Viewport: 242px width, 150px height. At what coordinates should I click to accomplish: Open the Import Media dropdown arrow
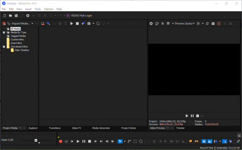[32, 23]
